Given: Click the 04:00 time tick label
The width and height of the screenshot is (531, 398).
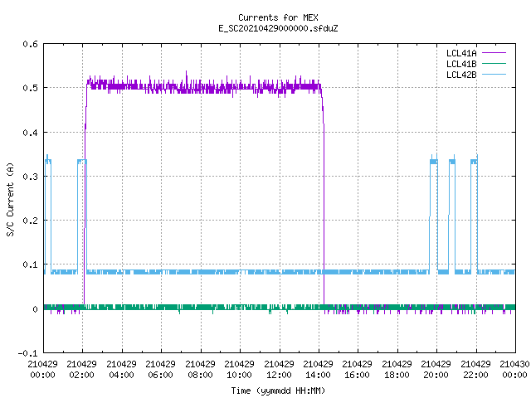Looking at the screenshot, I should [x=121, y=375].
